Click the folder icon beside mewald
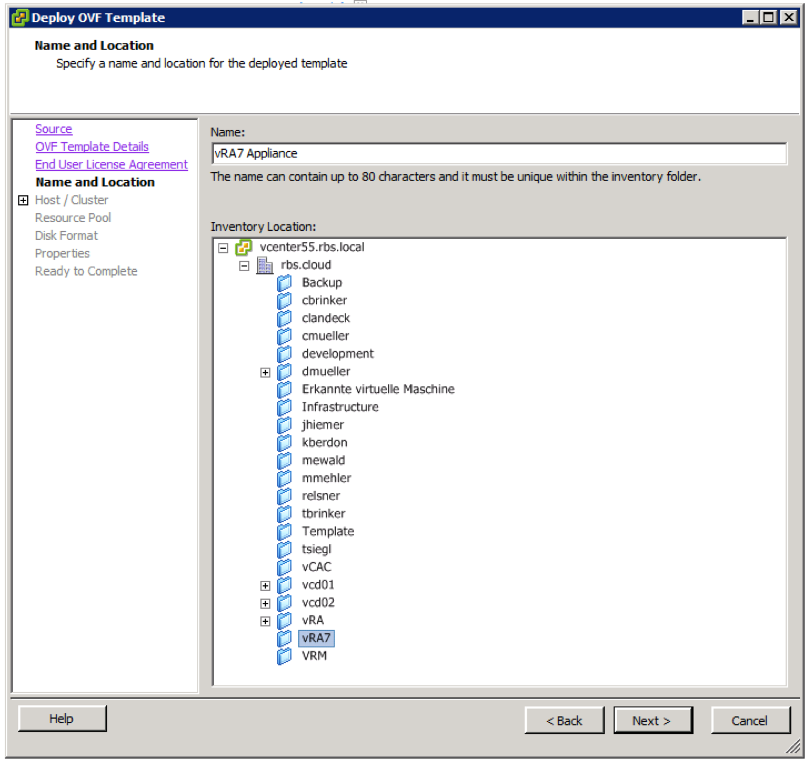 coord(284,461)
